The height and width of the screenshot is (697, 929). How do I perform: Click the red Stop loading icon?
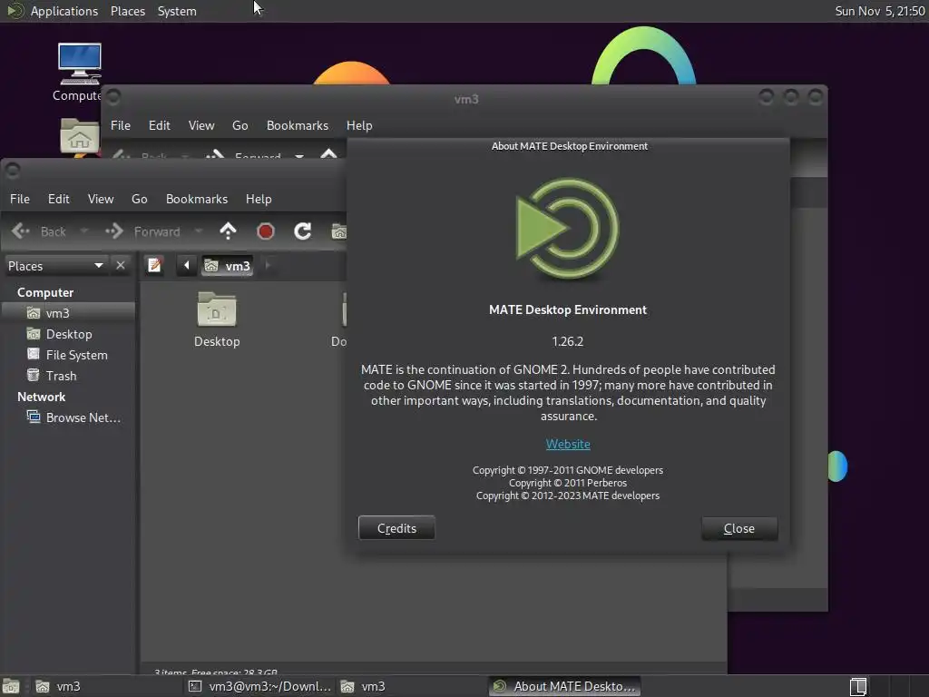point(266,231)
